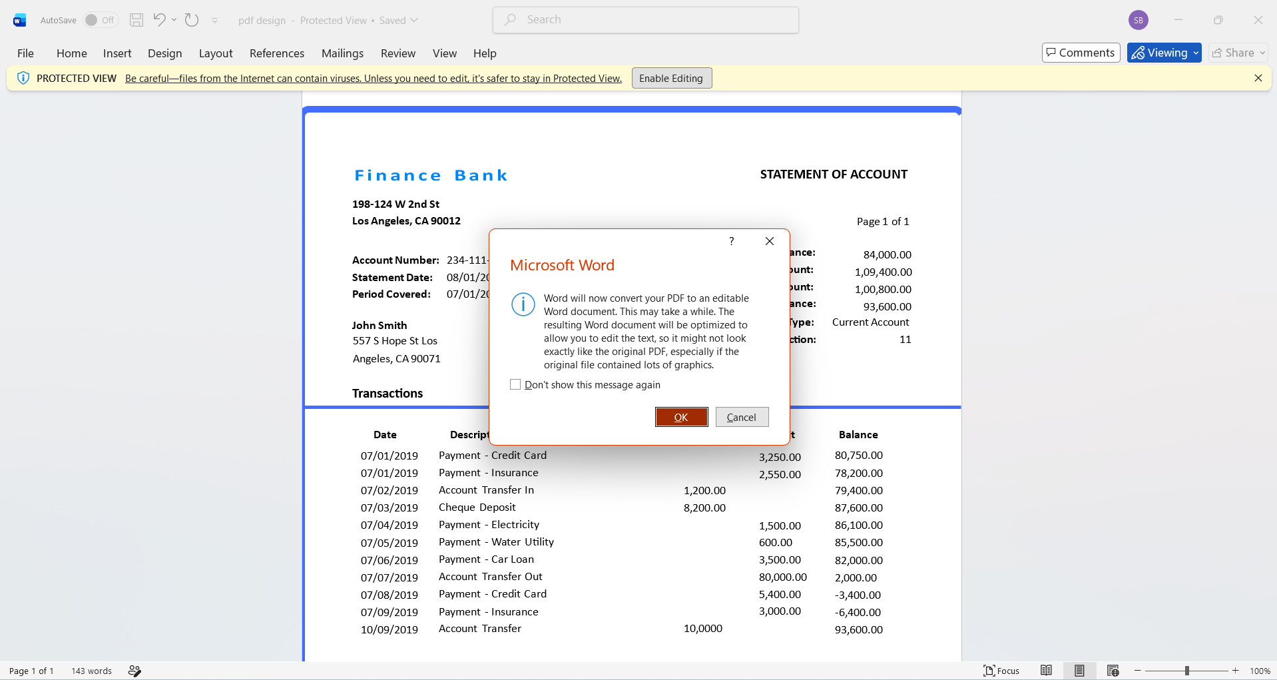Click the -6,400.00 balance value
1277x680 pixels.
[x=858, y=612]
